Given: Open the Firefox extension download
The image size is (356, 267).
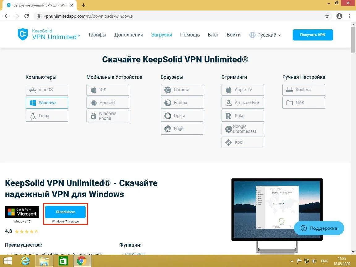Looking at the screenshot, I should click(182, 103).
